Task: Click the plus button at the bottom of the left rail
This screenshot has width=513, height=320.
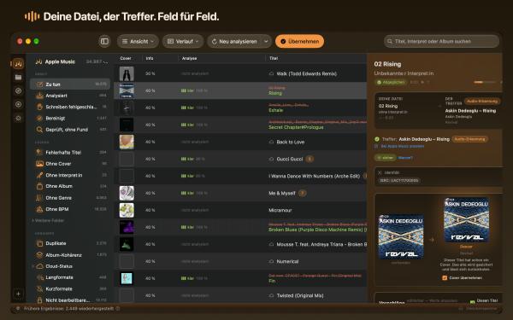Action: tap(18, 294)
